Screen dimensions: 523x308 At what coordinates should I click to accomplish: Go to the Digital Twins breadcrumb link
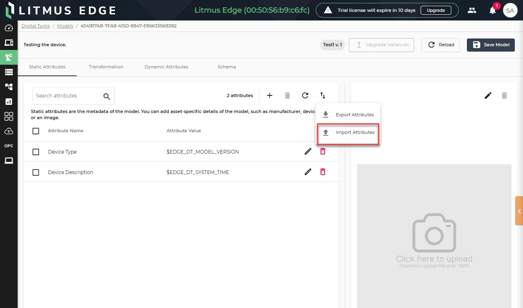click(x=36, y=26)
